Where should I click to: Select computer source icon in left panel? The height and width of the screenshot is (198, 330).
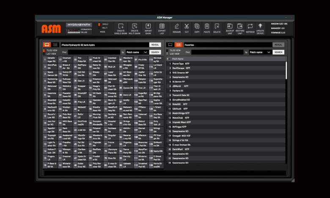click(x=47, y=45)
